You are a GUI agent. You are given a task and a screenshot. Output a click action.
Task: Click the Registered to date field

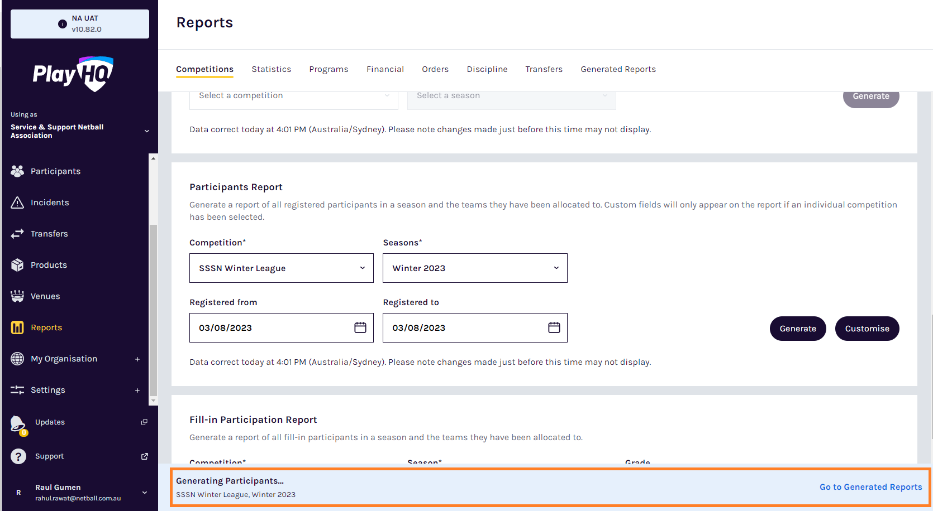(x=475, y=327)
